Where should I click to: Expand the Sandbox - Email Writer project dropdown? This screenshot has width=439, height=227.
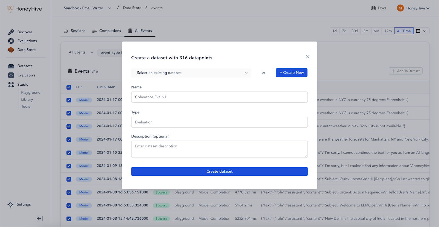coord(110,8)
